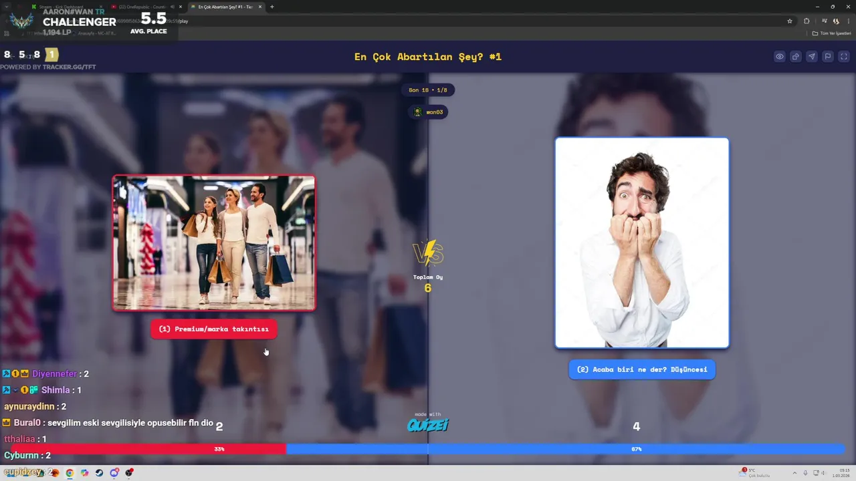Select the shopping mall family picture

pos(214,243)
